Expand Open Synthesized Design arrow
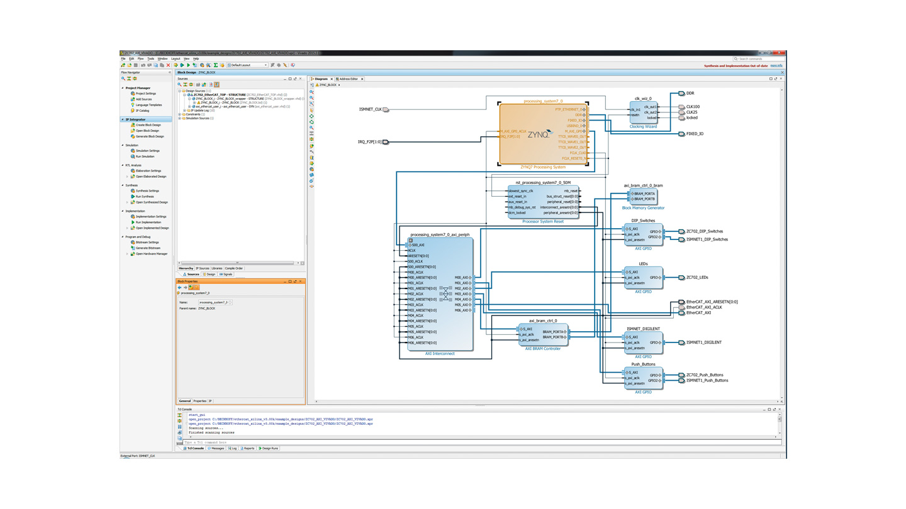 point(127,202)
